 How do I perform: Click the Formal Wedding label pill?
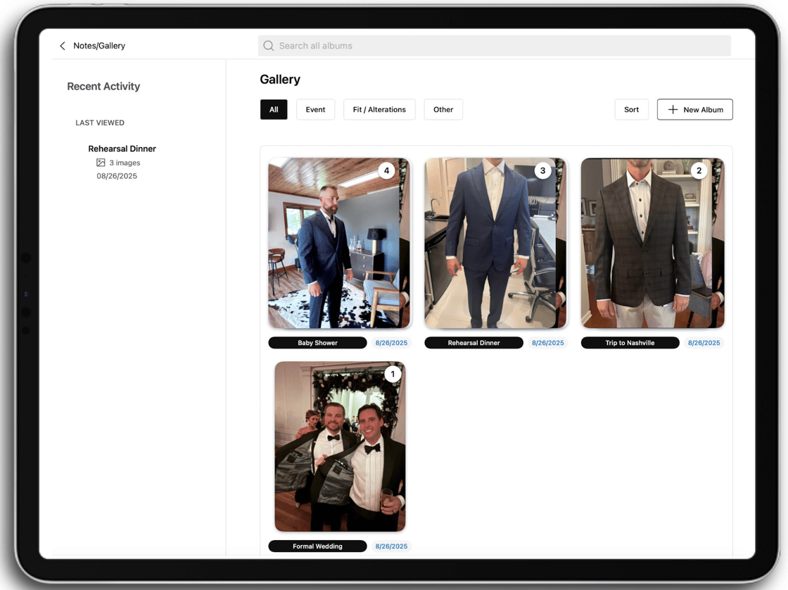pos(317,546)
